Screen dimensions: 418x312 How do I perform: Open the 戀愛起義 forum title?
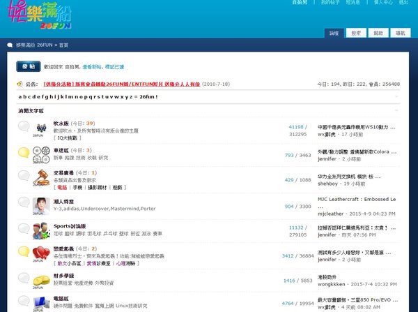pos(63,249)
